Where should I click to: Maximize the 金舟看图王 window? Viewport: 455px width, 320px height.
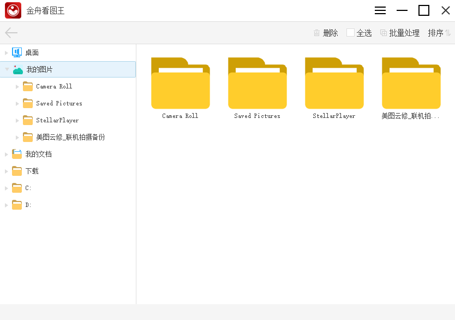(424, 10)
